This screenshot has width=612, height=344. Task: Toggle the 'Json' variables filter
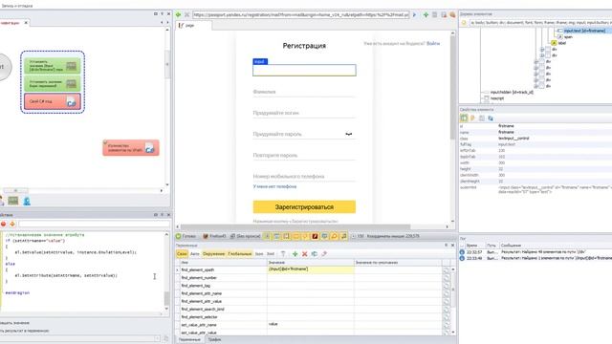click(x=259, y=254)
